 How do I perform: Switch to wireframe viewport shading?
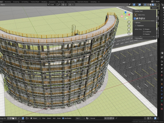[148, 5]
